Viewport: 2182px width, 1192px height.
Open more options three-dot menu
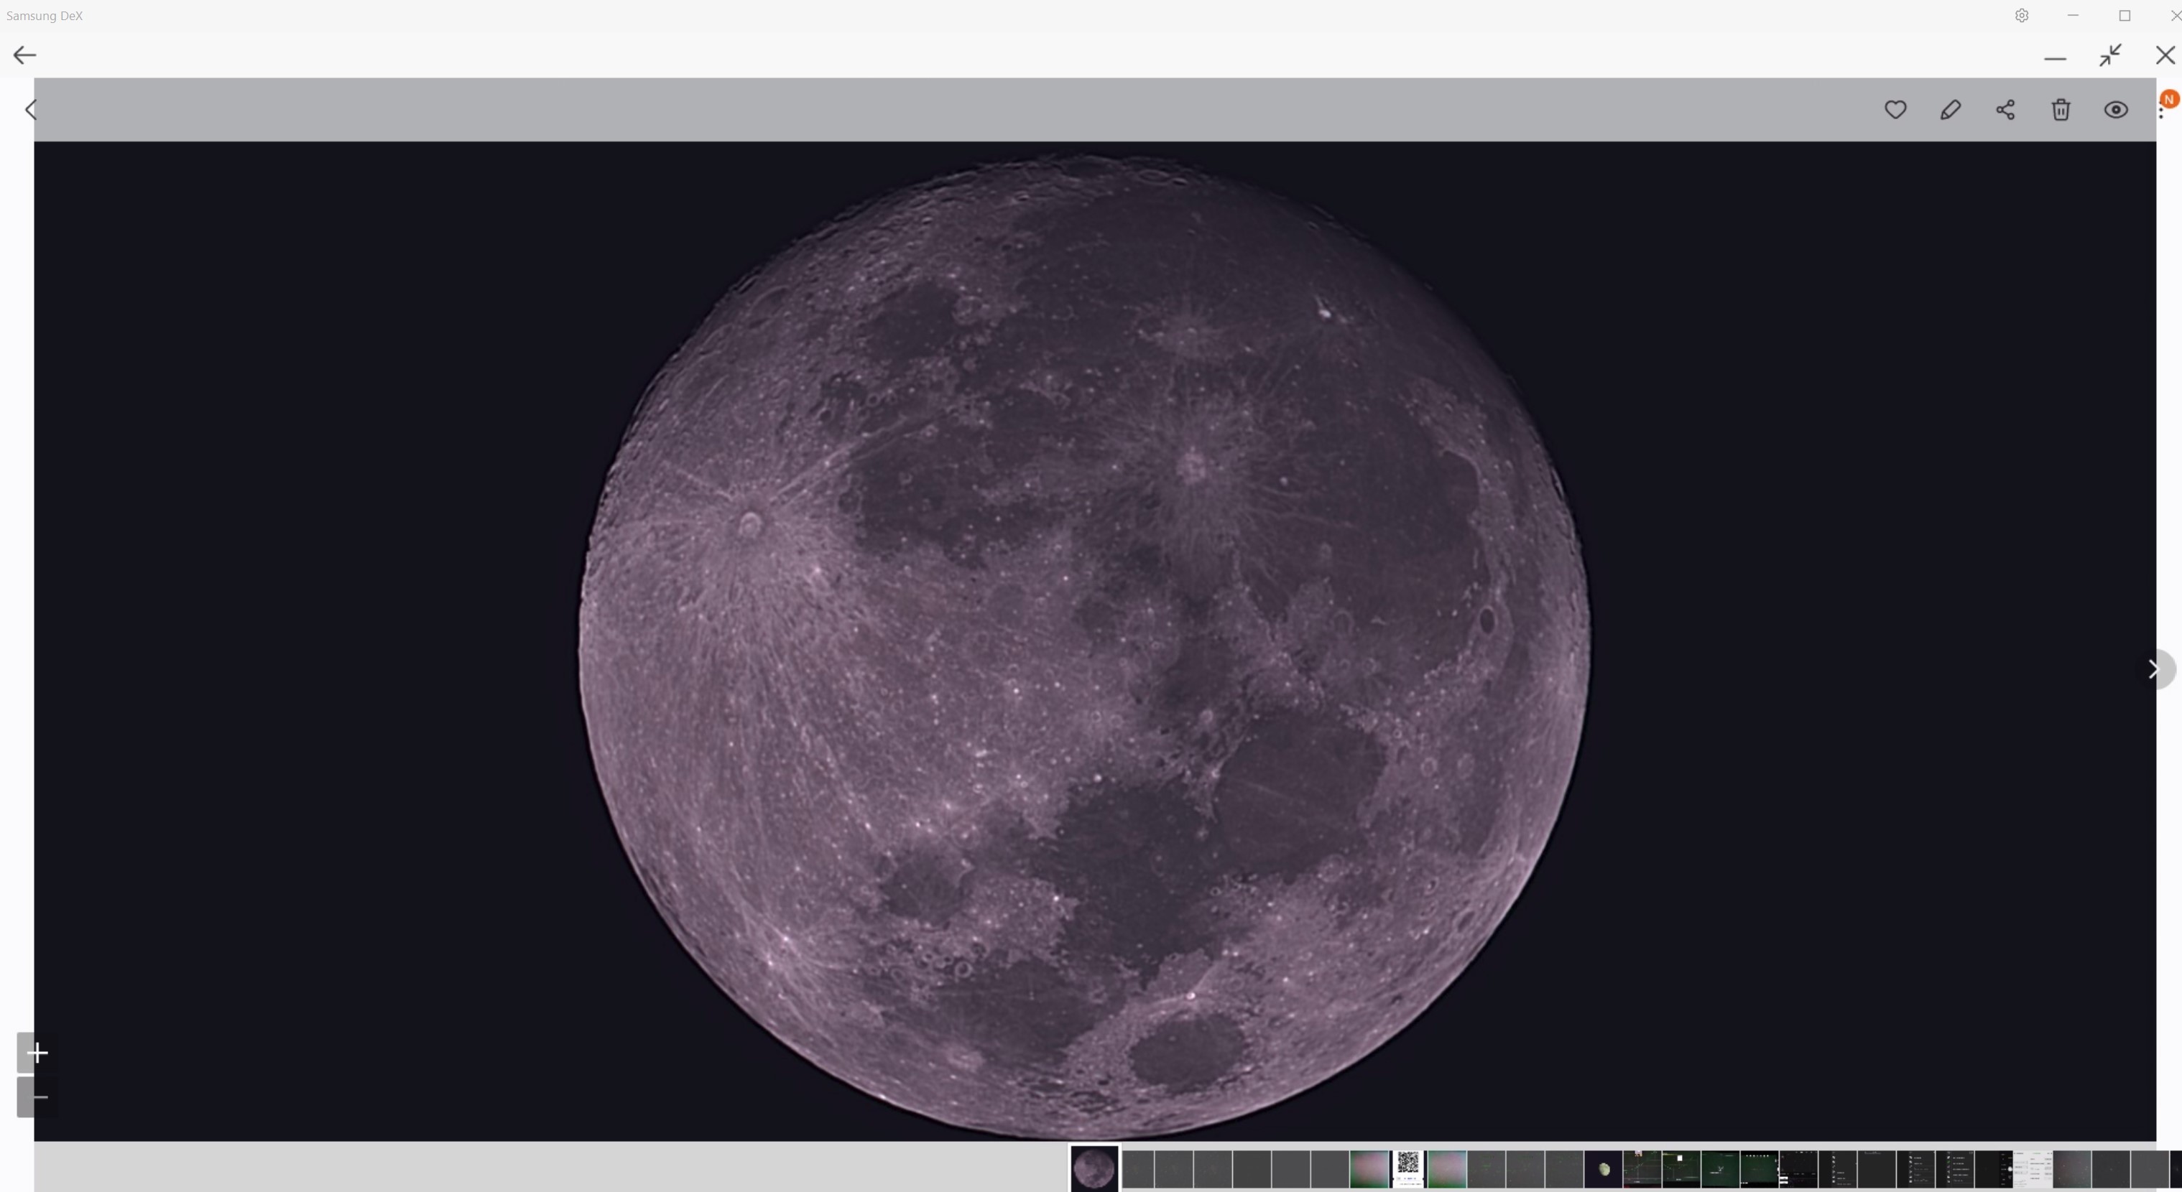point(2161,111)
